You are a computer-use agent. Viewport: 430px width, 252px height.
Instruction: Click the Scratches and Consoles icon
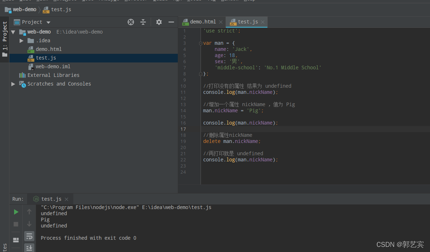(22, 84)
